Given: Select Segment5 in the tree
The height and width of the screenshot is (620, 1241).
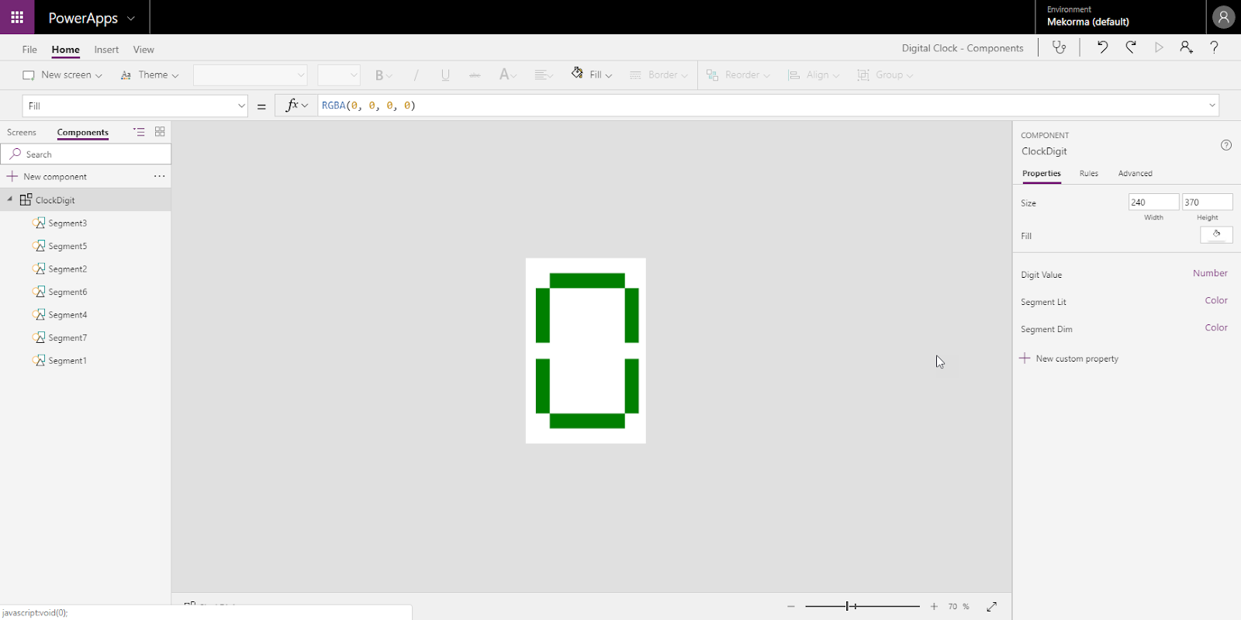Looking at the screenshot, I should [x=67, y=246].
